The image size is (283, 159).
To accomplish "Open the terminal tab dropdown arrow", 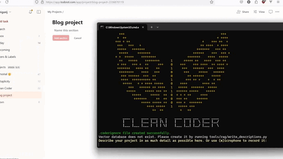I will [157, 27].
